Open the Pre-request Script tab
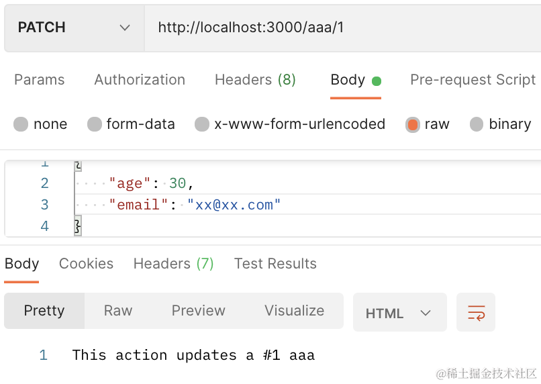The image size is (541, 384). [473, 80]
